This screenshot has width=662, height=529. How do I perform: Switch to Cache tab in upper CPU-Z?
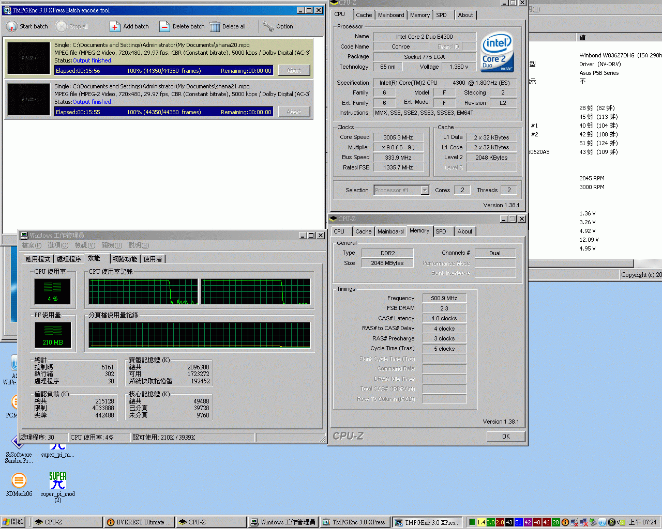coord(364,15)
